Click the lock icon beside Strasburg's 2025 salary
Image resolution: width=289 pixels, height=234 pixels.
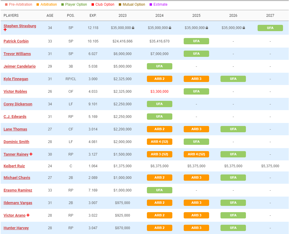pyautogui.click(x=207, y=28)
